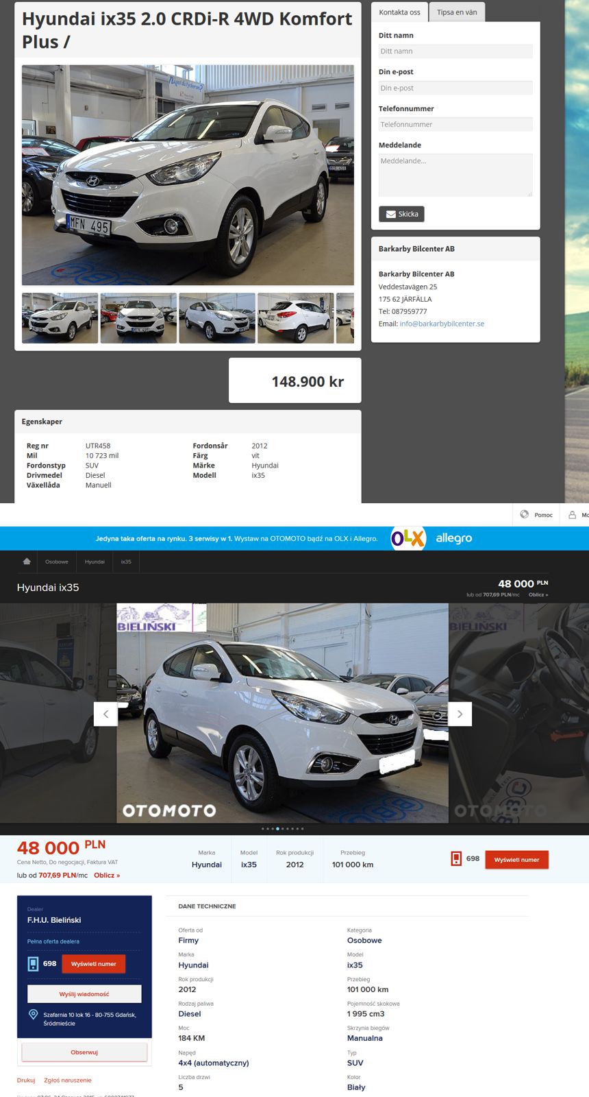Click into the Din e-post field
This screenshot has width=589, height=1097.
[455, 88]
